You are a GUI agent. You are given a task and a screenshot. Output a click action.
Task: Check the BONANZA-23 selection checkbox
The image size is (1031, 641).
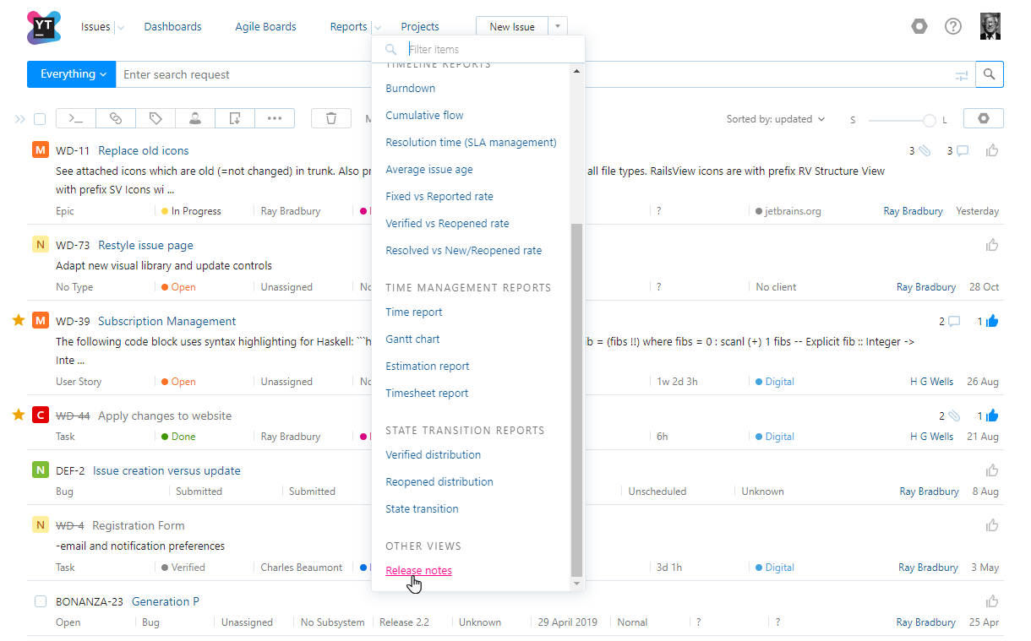click(39, 601)
